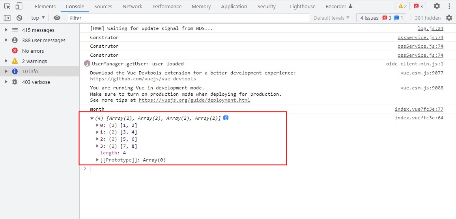Image resolution: width=456 pixels, height=219 pixels.
Task: Expand the 2 warnings group arrow
Action: (x=6, y=61)
